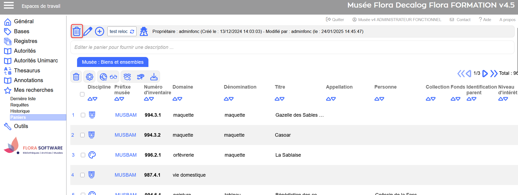Click the box with arrow icon
Screen dimensions: 518x195
(x=127, y=77)
